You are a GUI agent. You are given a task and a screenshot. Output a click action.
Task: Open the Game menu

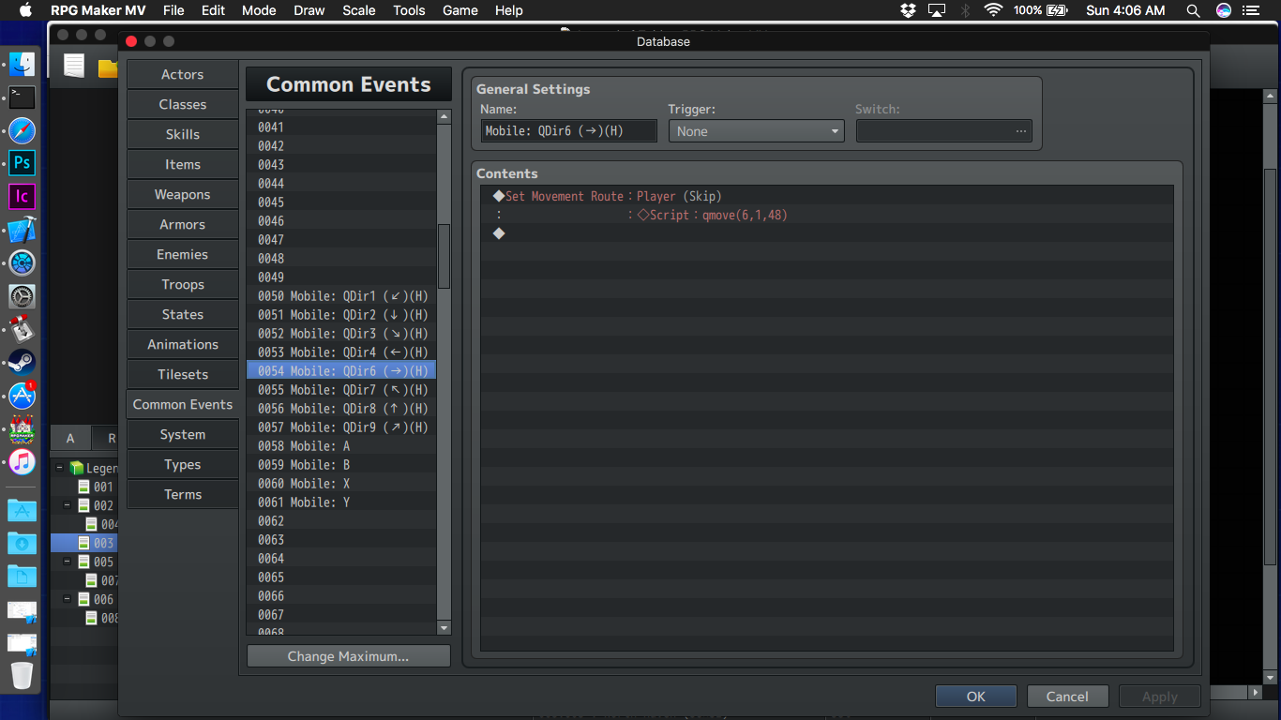[460, 10]
